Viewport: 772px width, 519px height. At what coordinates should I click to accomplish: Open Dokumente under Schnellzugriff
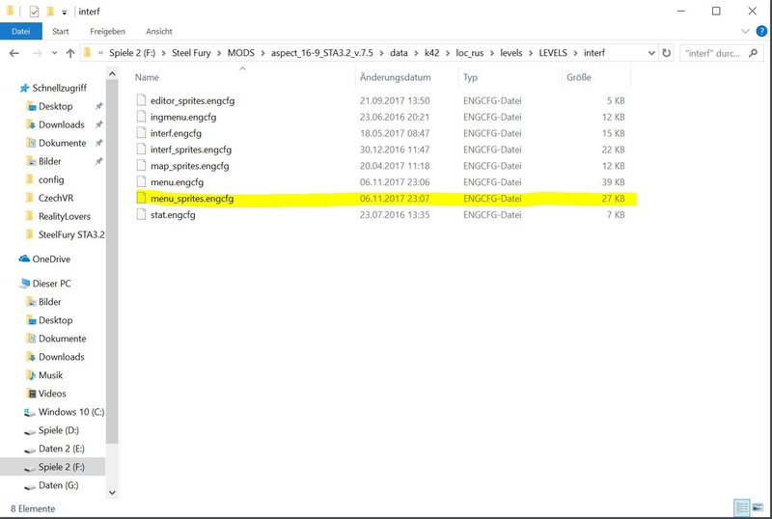[62, 143]
